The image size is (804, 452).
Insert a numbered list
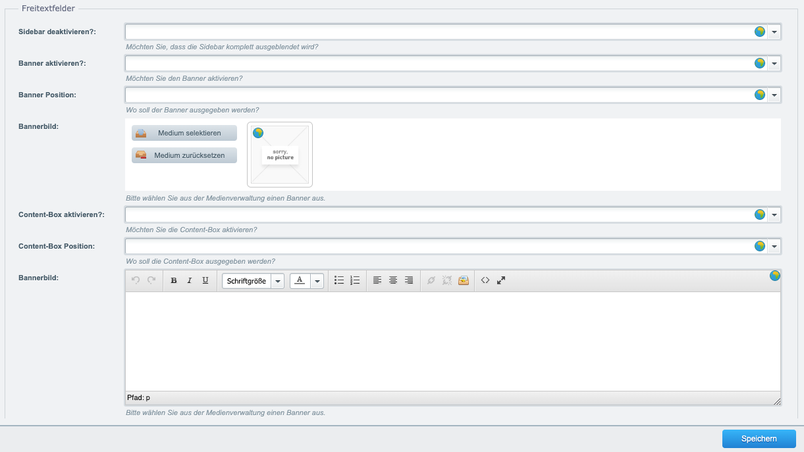pyautogui.click(x=355, y=280)
